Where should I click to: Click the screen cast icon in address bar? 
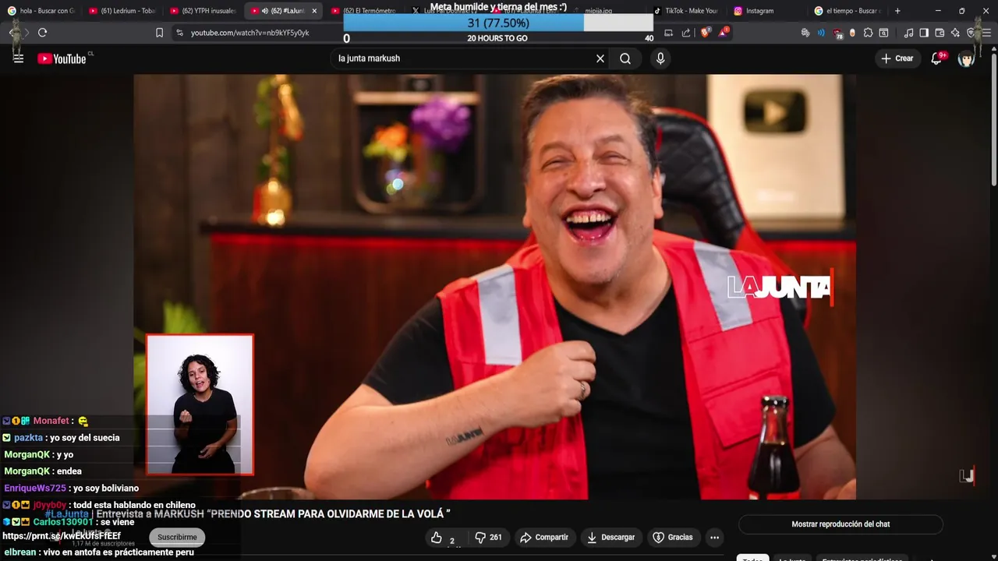pyautogui.click(x=668, y=33)
